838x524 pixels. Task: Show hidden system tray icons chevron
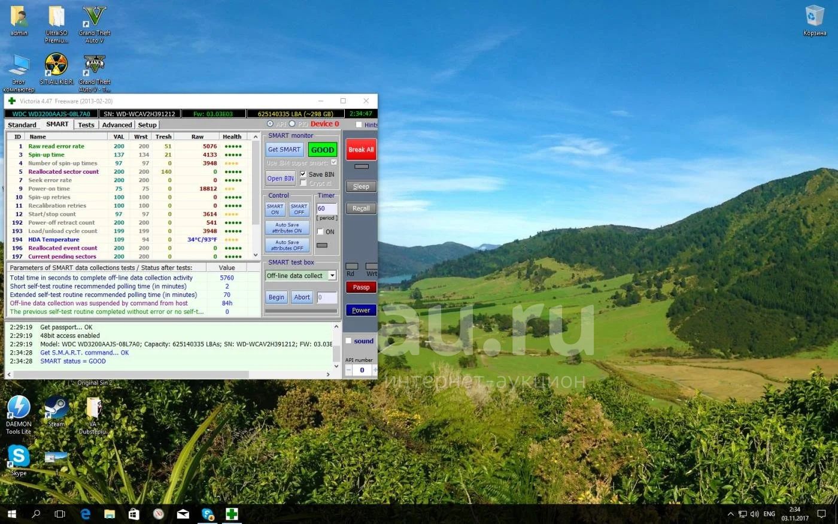click(x=730, y=514)
